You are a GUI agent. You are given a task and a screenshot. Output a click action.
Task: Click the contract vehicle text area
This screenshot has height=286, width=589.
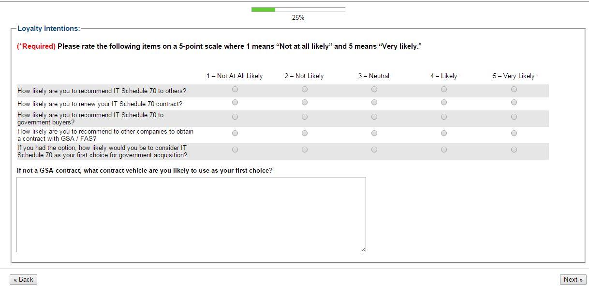tap(191, 214)
